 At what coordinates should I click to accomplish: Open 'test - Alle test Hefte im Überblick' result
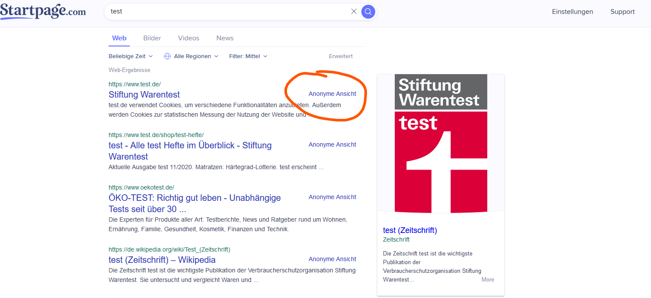click(190, 151)
